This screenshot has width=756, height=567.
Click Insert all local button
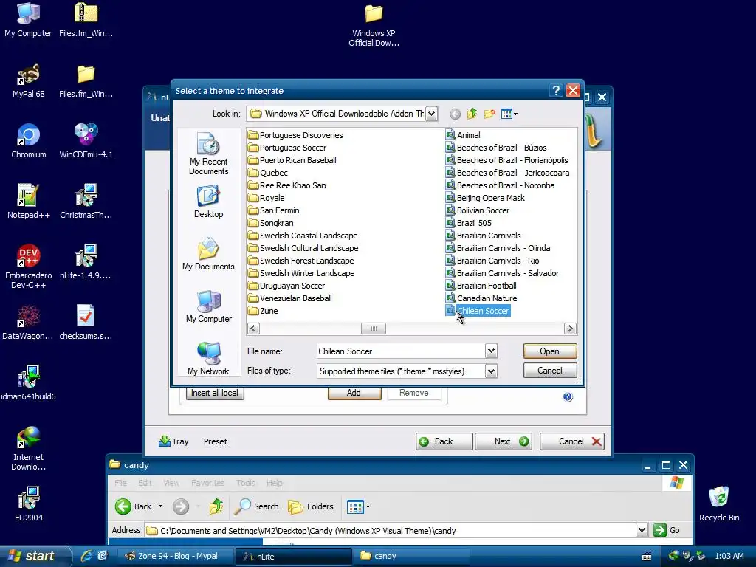point(215,393)
